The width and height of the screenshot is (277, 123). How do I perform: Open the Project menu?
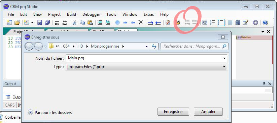[54, 14]
